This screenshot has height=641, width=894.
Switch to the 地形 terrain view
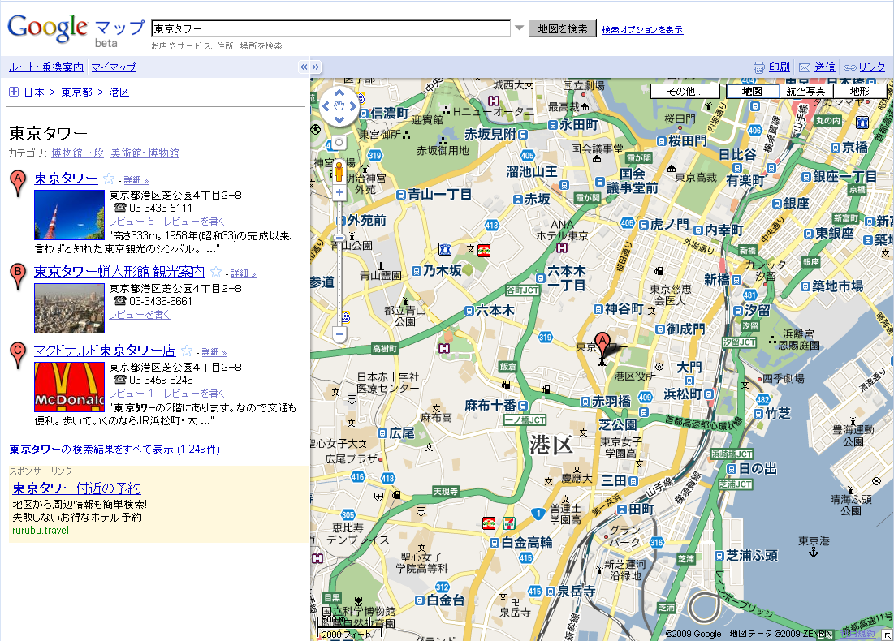860,91
